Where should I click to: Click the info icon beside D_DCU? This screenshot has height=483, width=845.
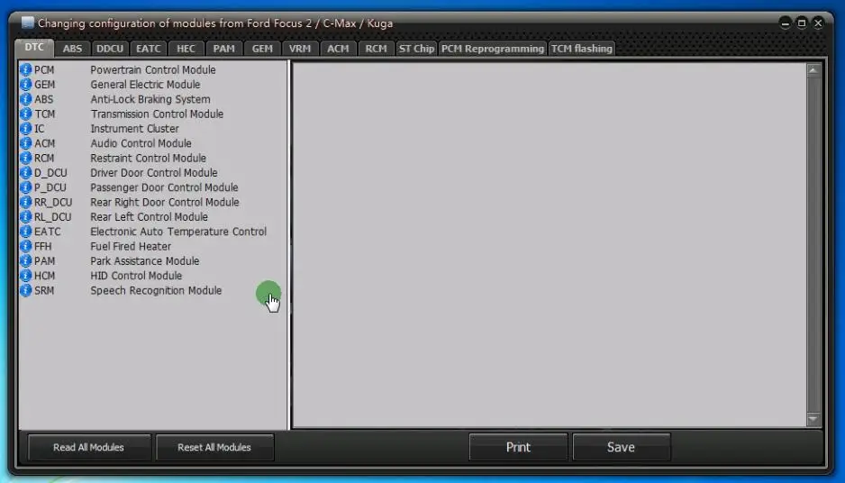click(x=25, y=172)
